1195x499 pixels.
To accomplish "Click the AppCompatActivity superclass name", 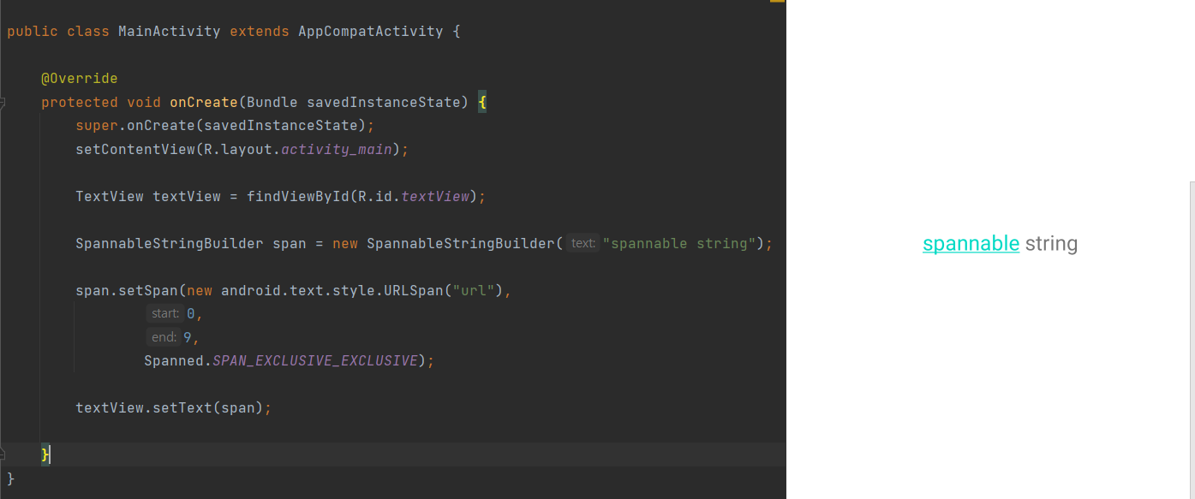I will tap(371, 32).
